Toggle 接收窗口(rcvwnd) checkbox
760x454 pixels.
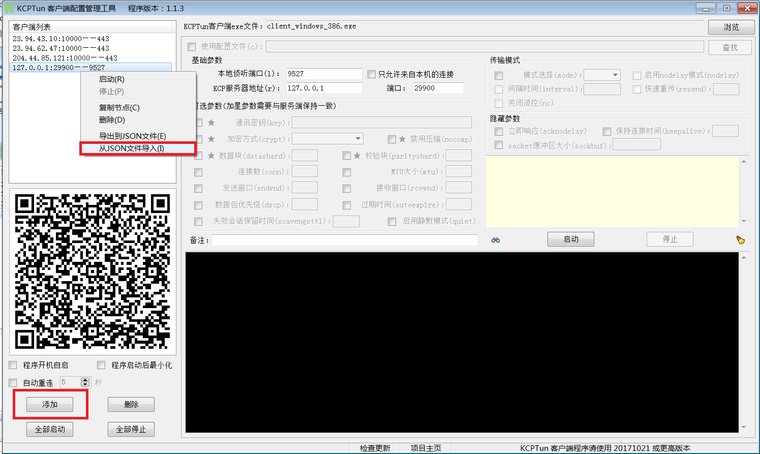click(347, 189)
